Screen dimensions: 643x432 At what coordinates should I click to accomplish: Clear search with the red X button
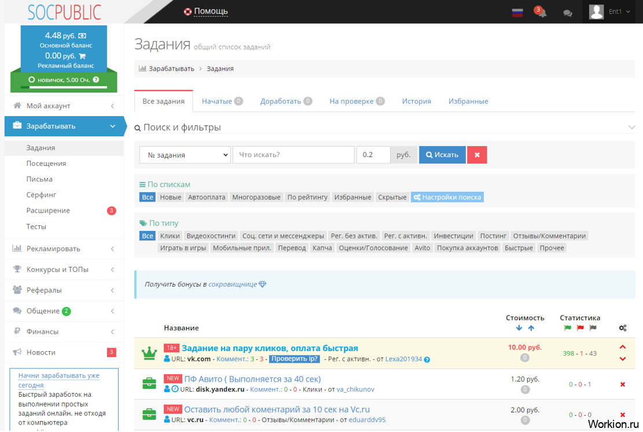coord(477,155)
